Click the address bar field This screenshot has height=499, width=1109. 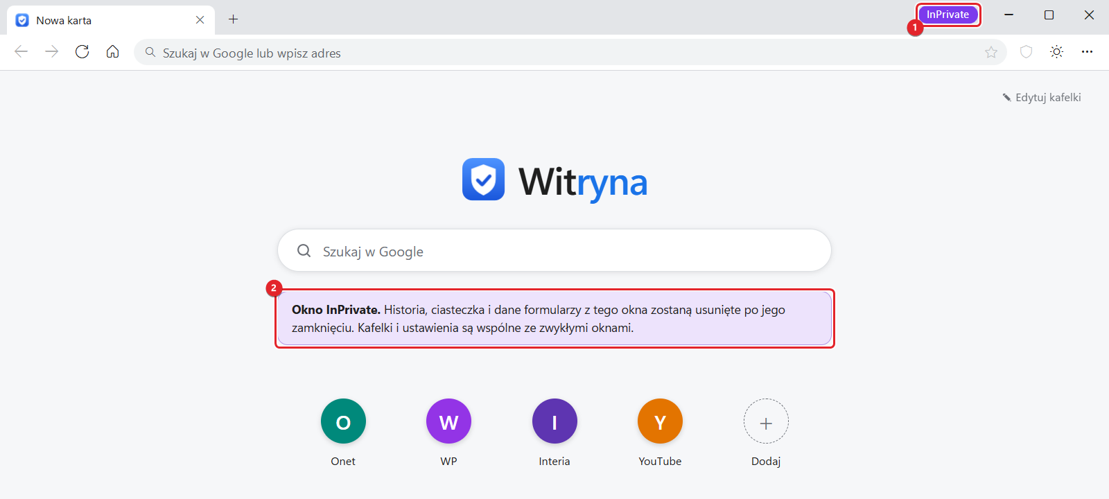[x=570, y=53]
